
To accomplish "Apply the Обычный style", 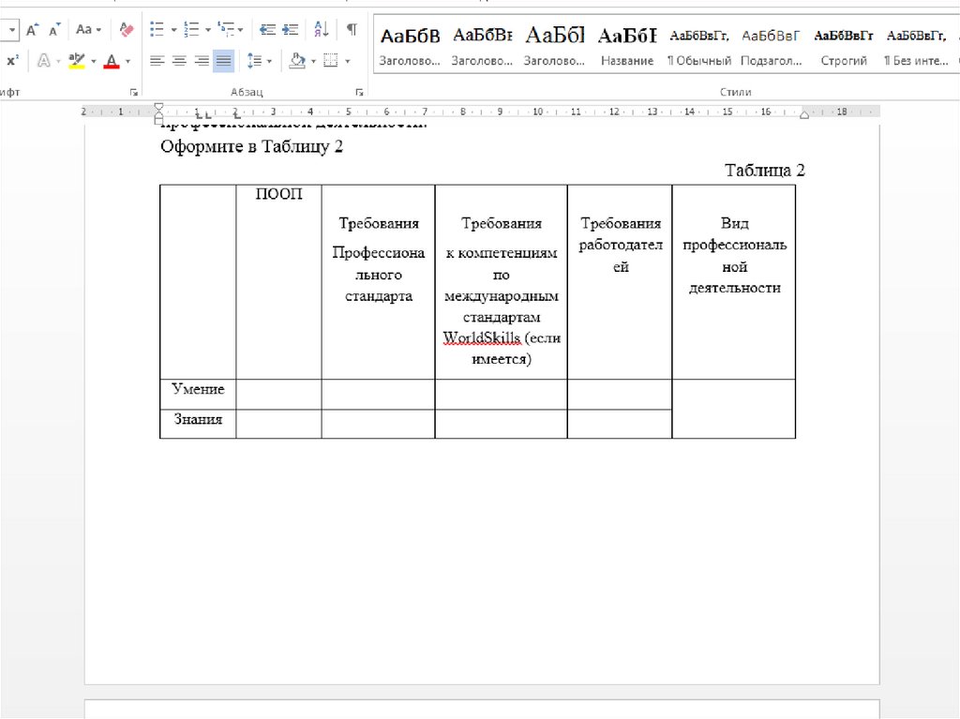I will (x=699, y=47).
